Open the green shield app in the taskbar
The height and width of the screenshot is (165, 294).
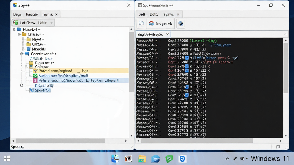click(x=169, y=159)
